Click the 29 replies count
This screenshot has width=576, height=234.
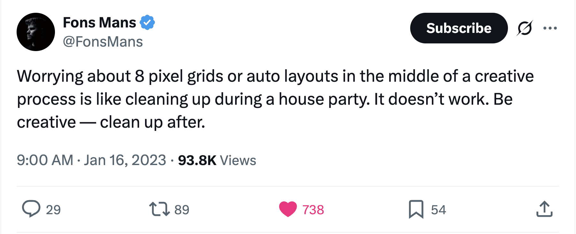pyautogui.click(x=53, y=210)
